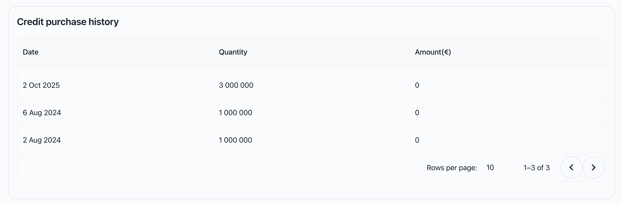622x205 pixels.
Task: Click the 1–3 of 3 pagination label
Action: 536,168
